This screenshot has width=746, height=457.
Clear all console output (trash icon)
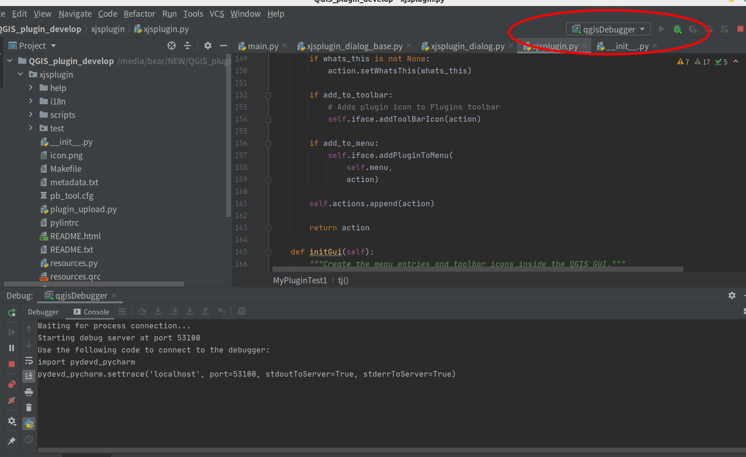click(29, 408)
